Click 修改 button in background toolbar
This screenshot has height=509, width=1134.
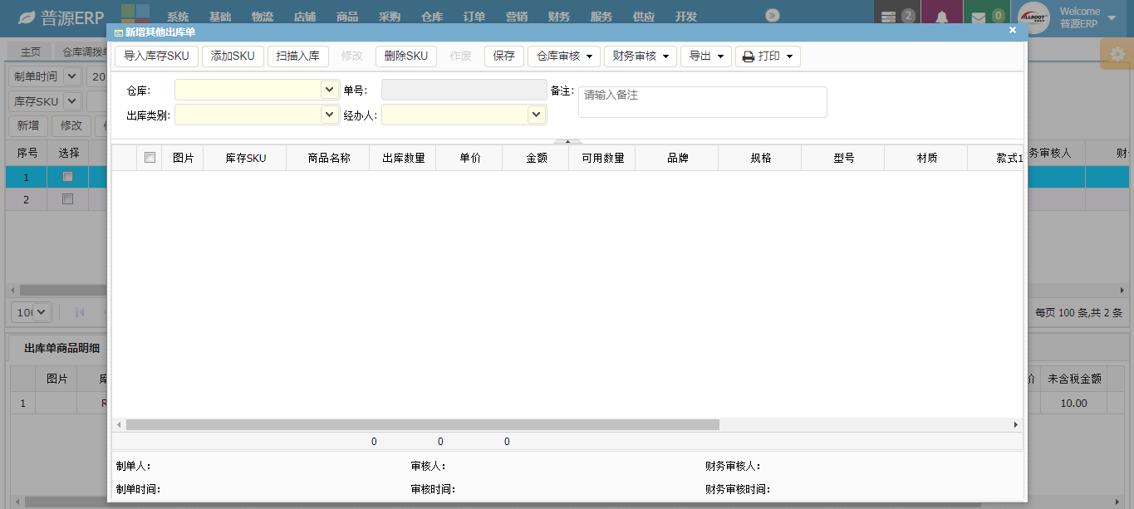pos(71,125)
